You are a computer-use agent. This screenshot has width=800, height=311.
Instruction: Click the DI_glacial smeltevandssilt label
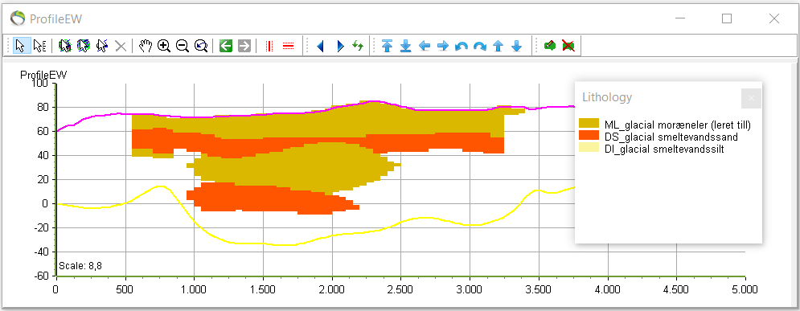[x=665, y=149]
